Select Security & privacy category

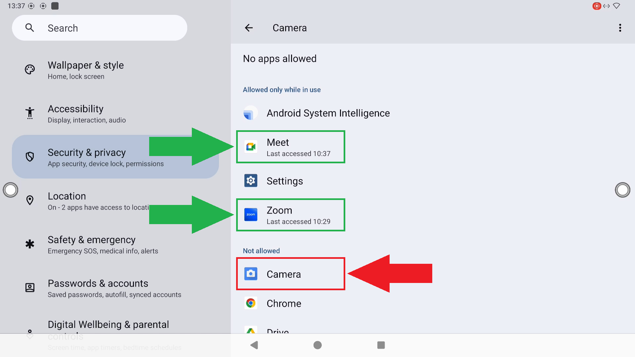(87, 157)
